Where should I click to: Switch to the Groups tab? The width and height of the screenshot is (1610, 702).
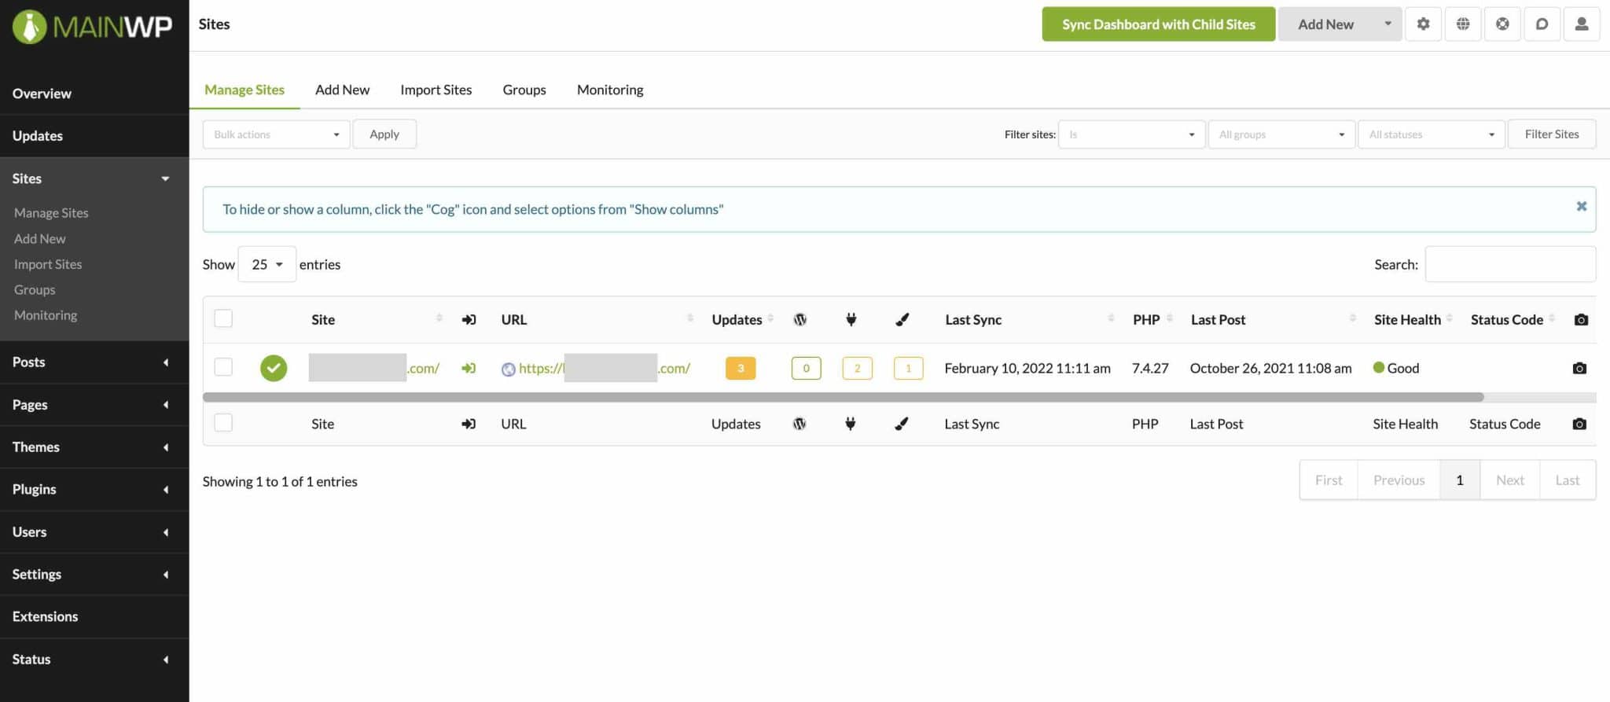524,90
